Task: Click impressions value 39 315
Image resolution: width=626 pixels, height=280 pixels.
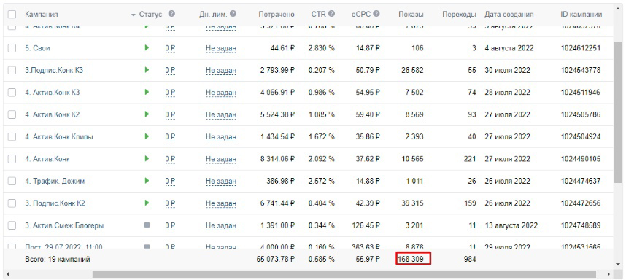Action: tap(412, 203)
